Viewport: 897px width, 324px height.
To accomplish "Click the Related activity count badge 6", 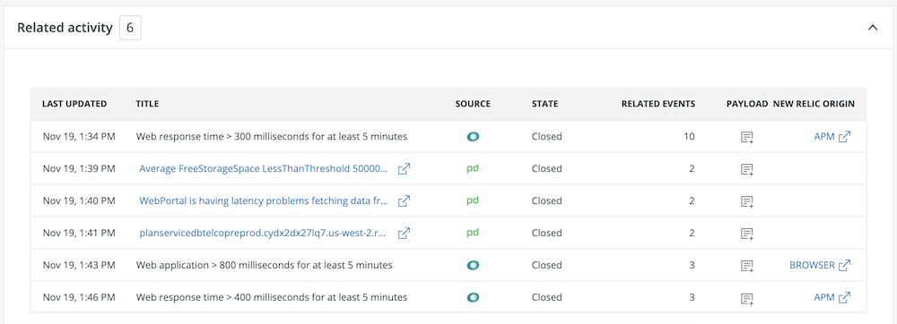I will coord(130,28).
